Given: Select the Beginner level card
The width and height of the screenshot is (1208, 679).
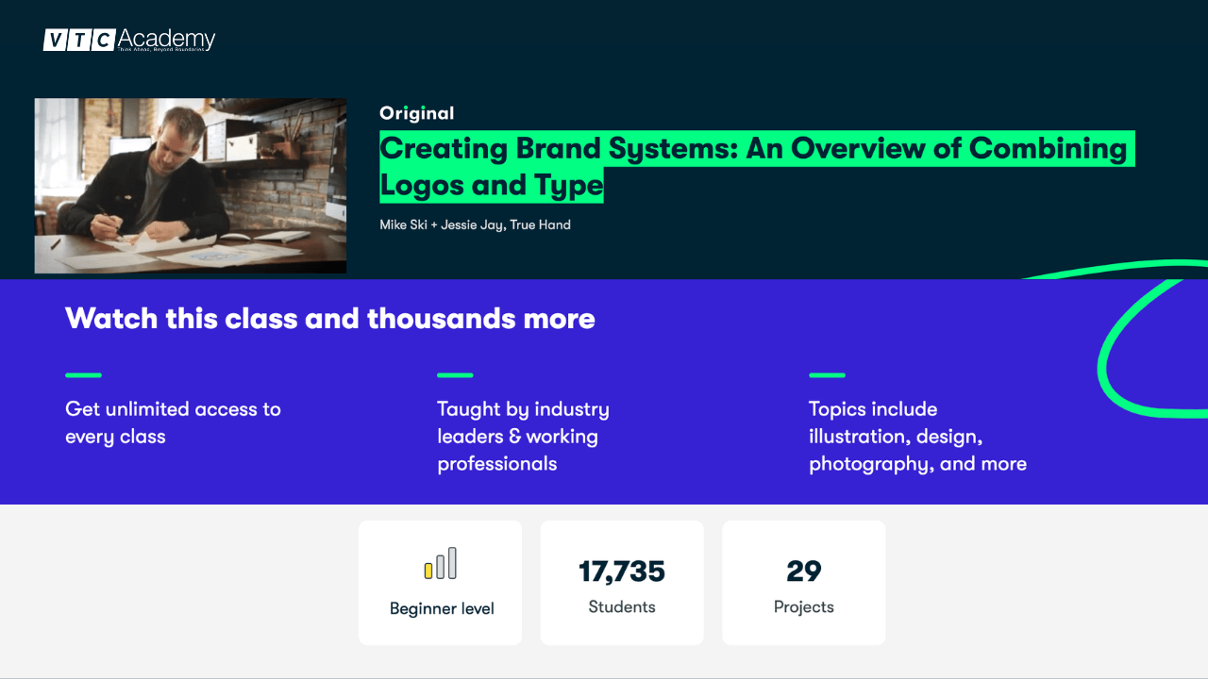Looking at the screenshot, I should [440, 582].
